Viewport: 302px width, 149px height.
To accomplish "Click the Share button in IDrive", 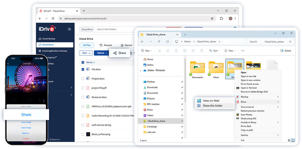I will [120, 53].
